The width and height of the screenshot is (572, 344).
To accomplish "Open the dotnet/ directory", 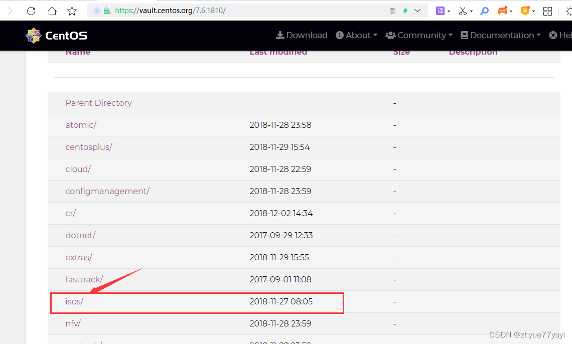I will [x=80, y=235].
